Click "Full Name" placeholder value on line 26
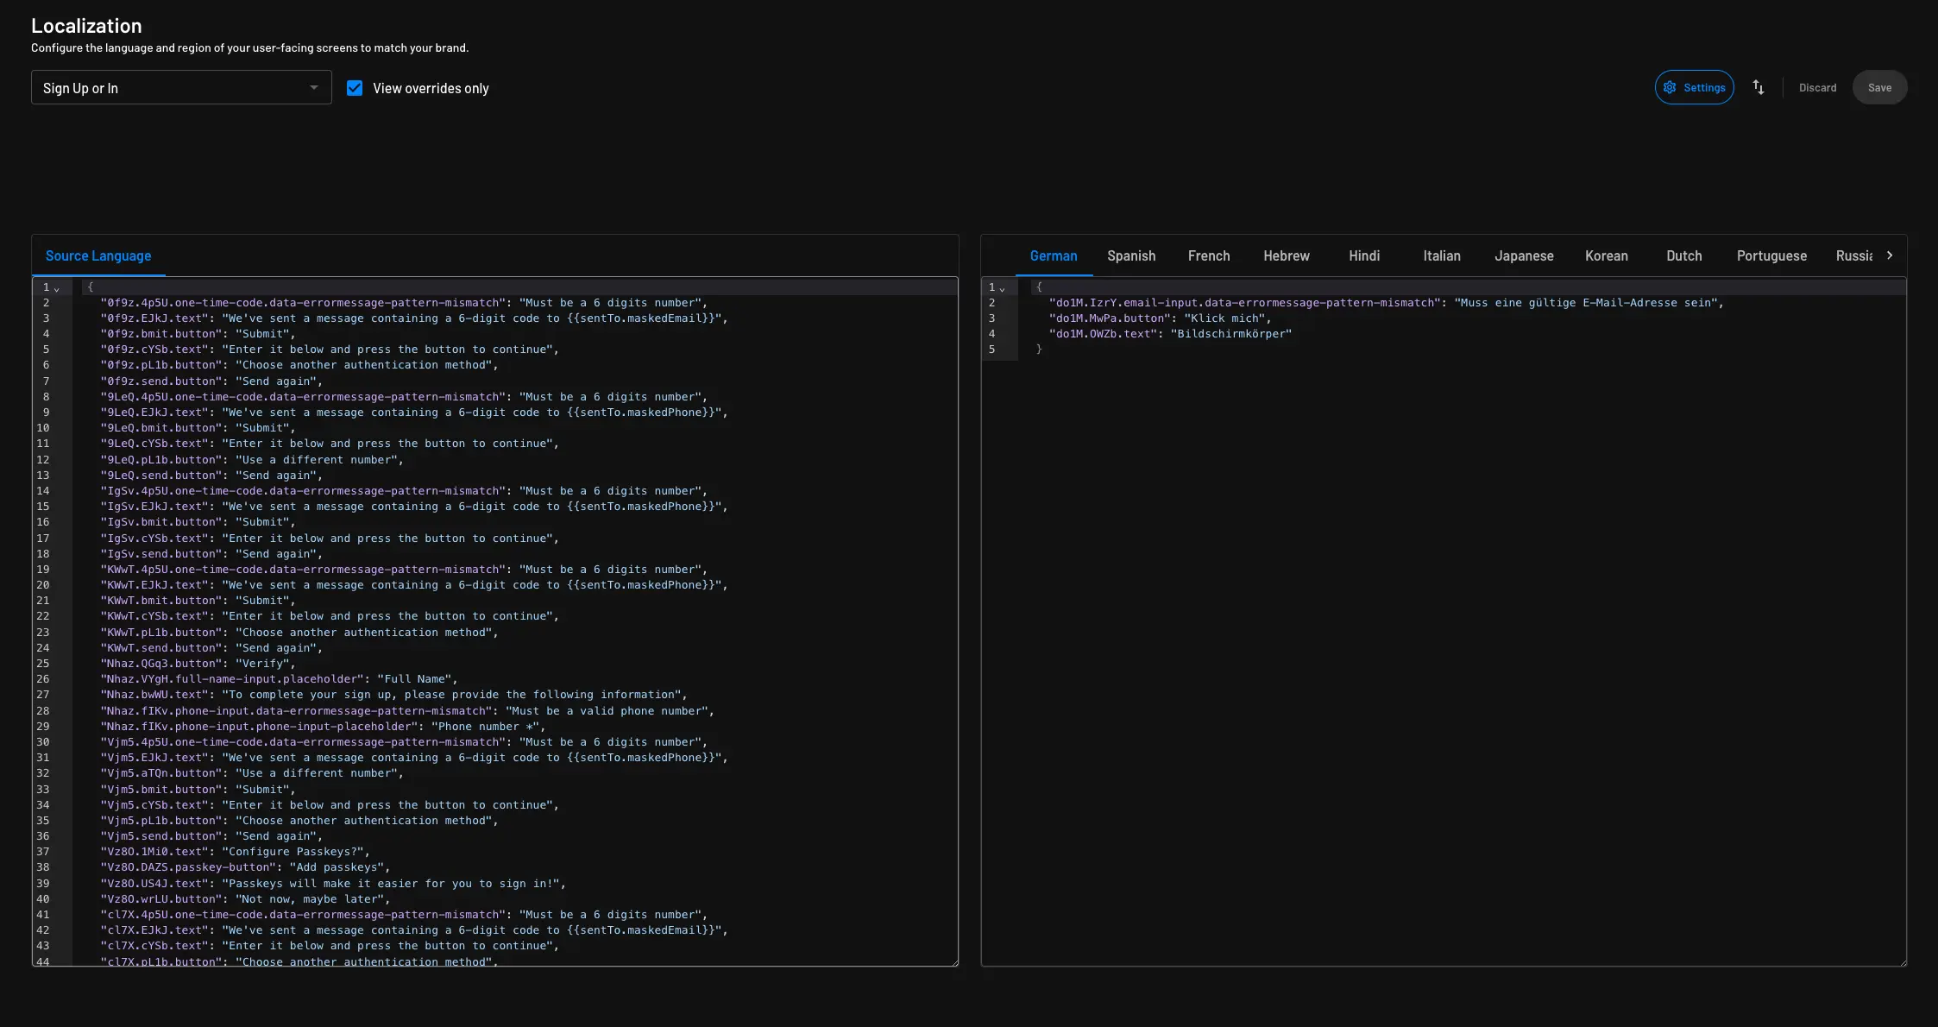The height and width of the screenshot is (1027, 1938). [414, 679]
